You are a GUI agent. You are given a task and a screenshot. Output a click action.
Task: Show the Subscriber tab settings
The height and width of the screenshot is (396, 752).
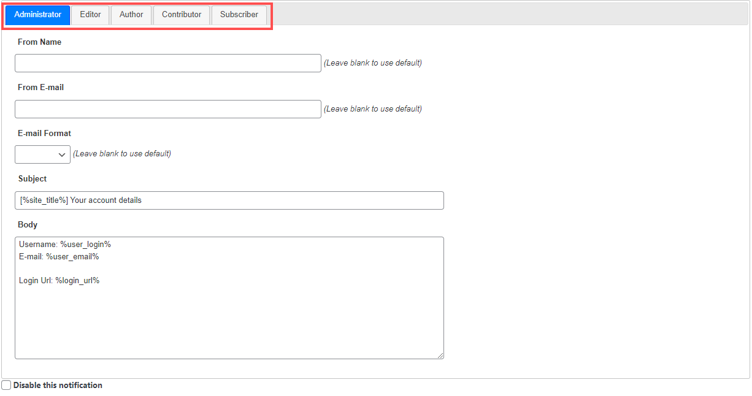tap(239, 15)
